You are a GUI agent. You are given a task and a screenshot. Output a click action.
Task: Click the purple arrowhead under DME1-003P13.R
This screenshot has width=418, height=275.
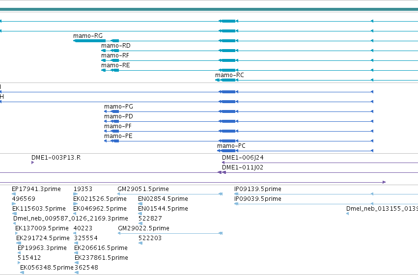point(32,163)
